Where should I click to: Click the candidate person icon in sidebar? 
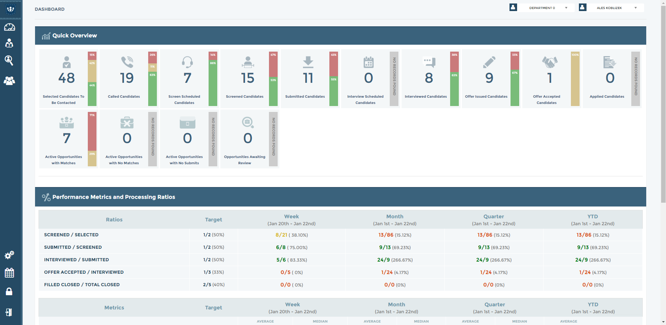click(x=9, y=43)
